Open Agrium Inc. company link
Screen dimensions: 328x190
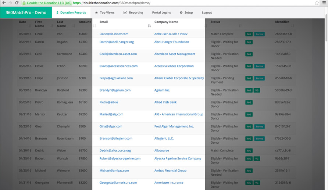click(162, 90)
